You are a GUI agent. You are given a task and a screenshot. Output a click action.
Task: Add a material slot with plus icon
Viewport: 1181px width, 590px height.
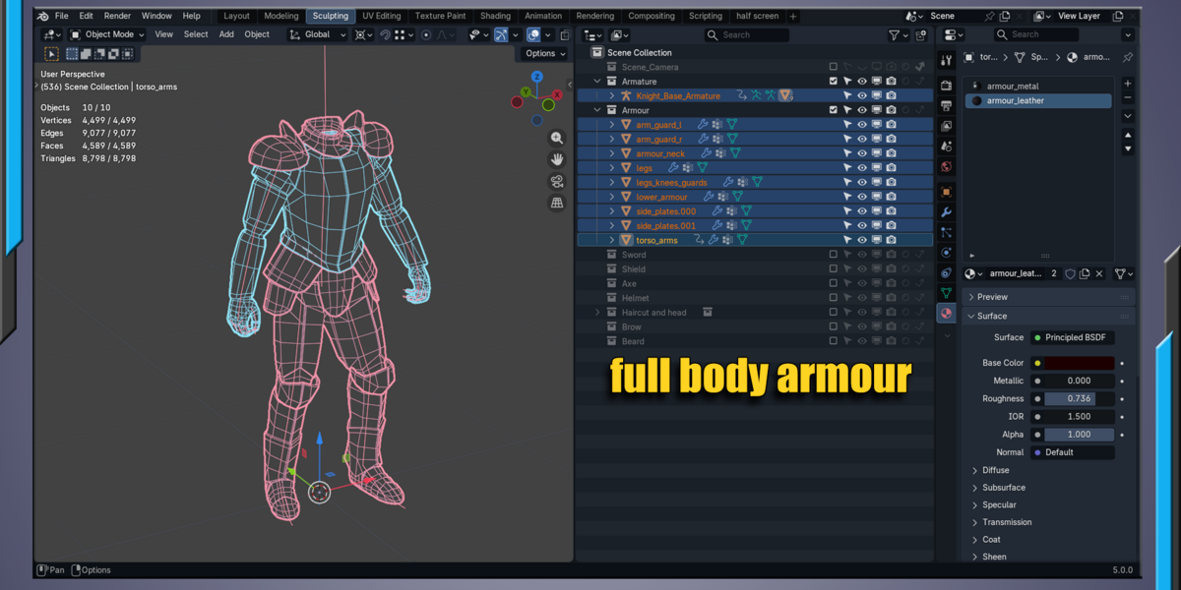(1128, 84)
